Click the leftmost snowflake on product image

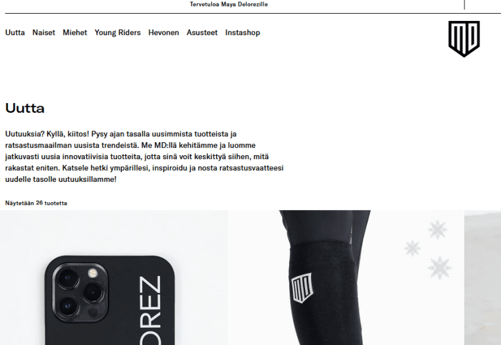[412, 248]
